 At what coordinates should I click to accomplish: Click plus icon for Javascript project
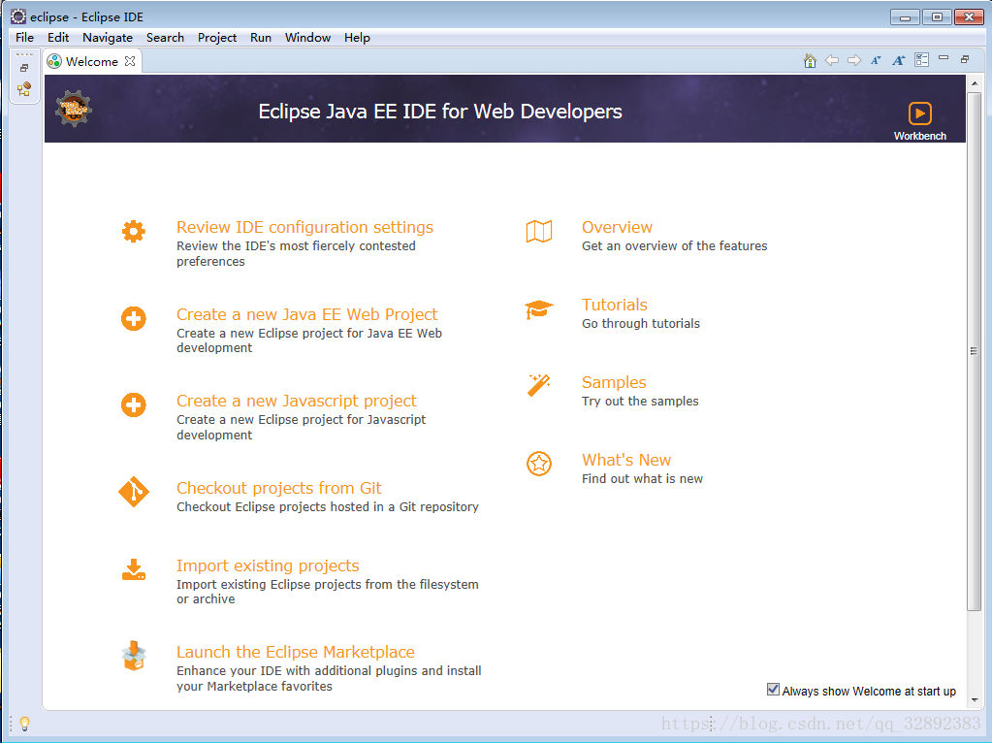point(134,405)
